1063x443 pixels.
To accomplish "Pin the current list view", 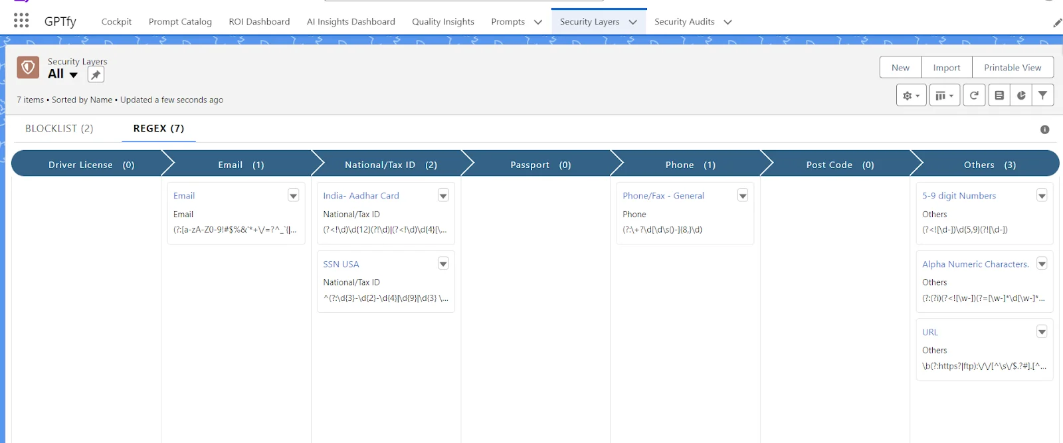I will point(96,75).
